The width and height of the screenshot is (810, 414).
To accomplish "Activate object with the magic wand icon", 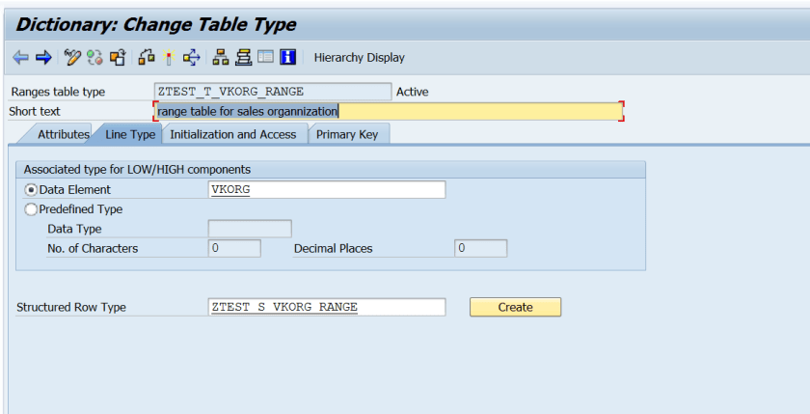I will [x=169, y=57].
